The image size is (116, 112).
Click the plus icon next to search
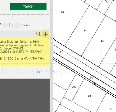46,34
